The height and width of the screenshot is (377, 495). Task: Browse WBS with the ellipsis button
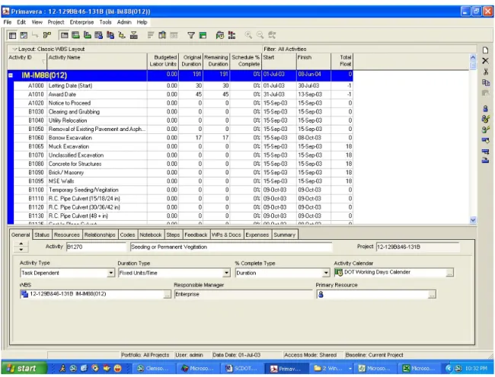point(168,295)
